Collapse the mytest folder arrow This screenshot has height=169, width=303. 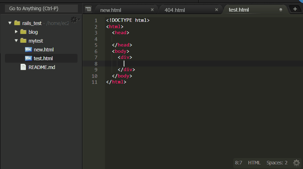point(16,40)
